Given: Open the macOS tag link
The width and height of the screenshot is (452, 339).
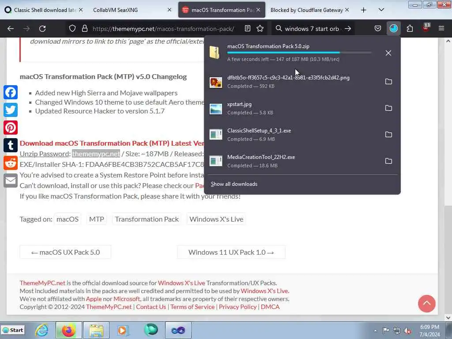Looking at the screenshot, I should tap(68, 219).
